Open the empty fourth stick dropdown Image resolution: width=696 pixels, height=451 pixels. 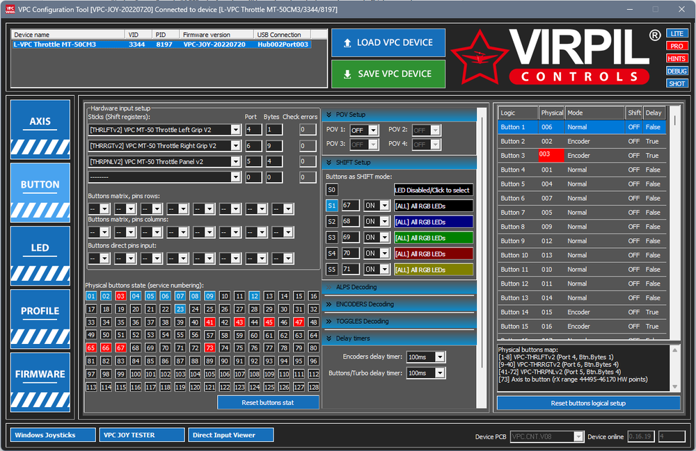click(x=236, y=177)
